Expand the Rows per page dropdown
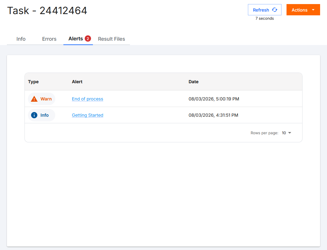327x250 pixels. (x=286, y=133)
